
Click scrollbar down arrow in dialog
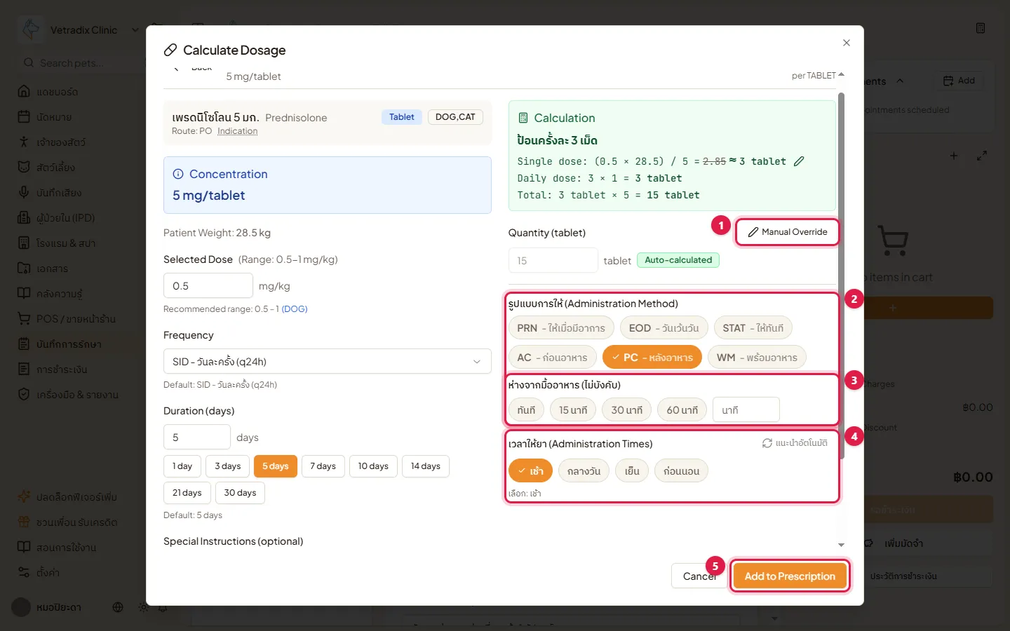(x=841, y=545)
